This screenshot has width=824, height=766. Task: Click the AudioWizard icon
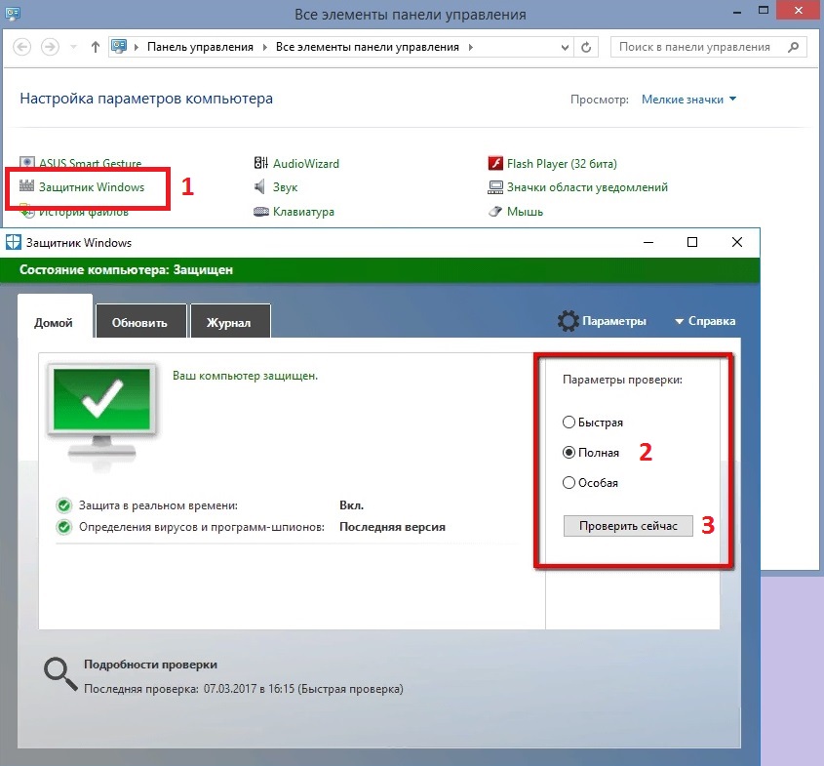[x=261, y=163]
